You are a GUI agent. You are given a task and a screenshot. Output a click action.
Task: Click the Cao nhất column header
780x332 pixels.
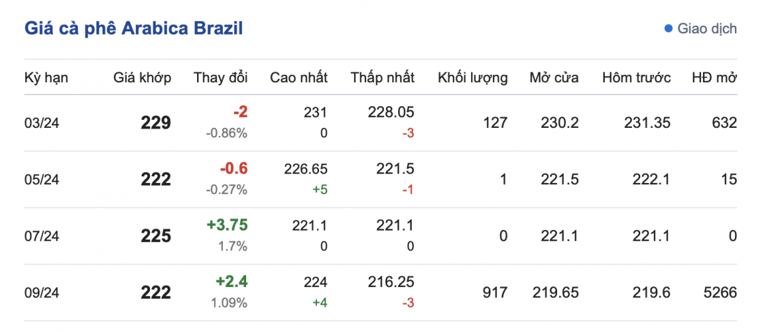(x=299, y=78)
